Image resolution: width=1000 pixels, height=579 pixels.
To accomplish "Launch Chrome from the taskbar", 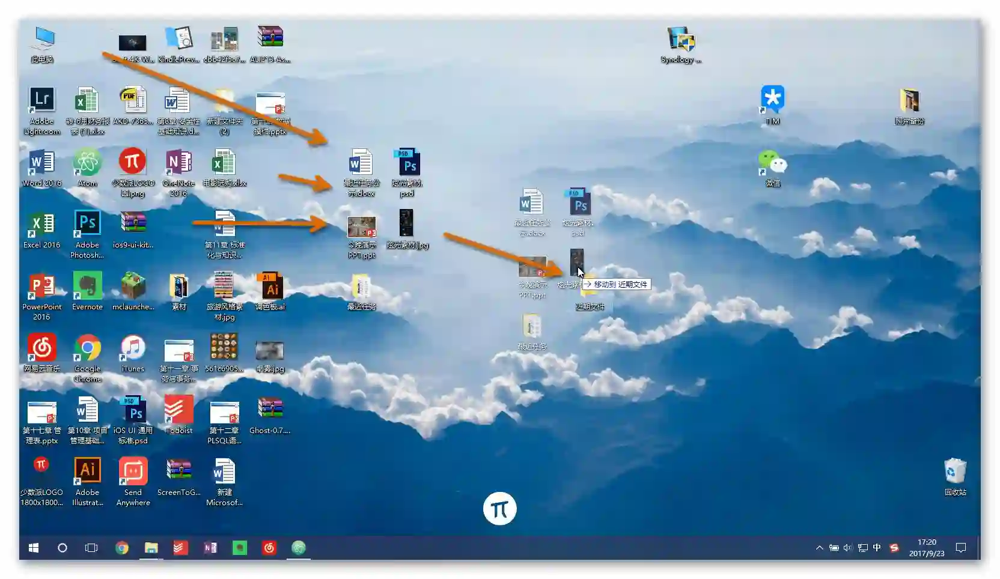I will click(x=121, y=548).
